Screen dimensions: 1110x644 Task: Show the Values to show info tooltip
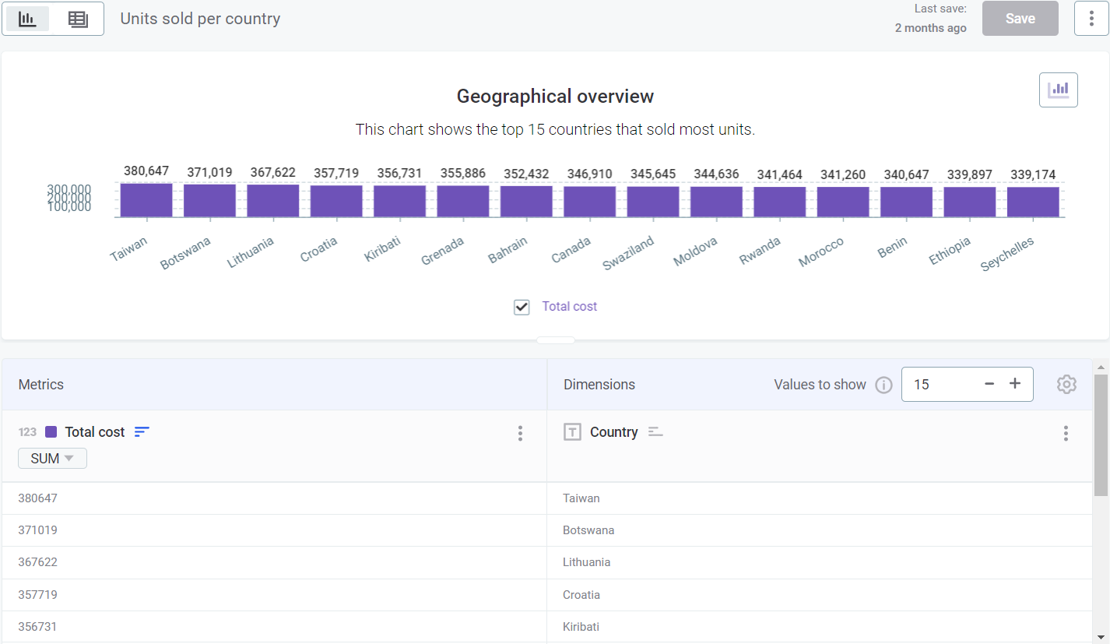pos(883,384)
